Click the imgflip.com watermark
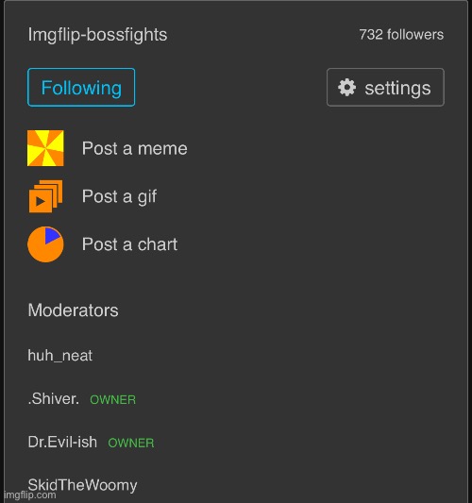472x503 pixels. click(28, 495)
